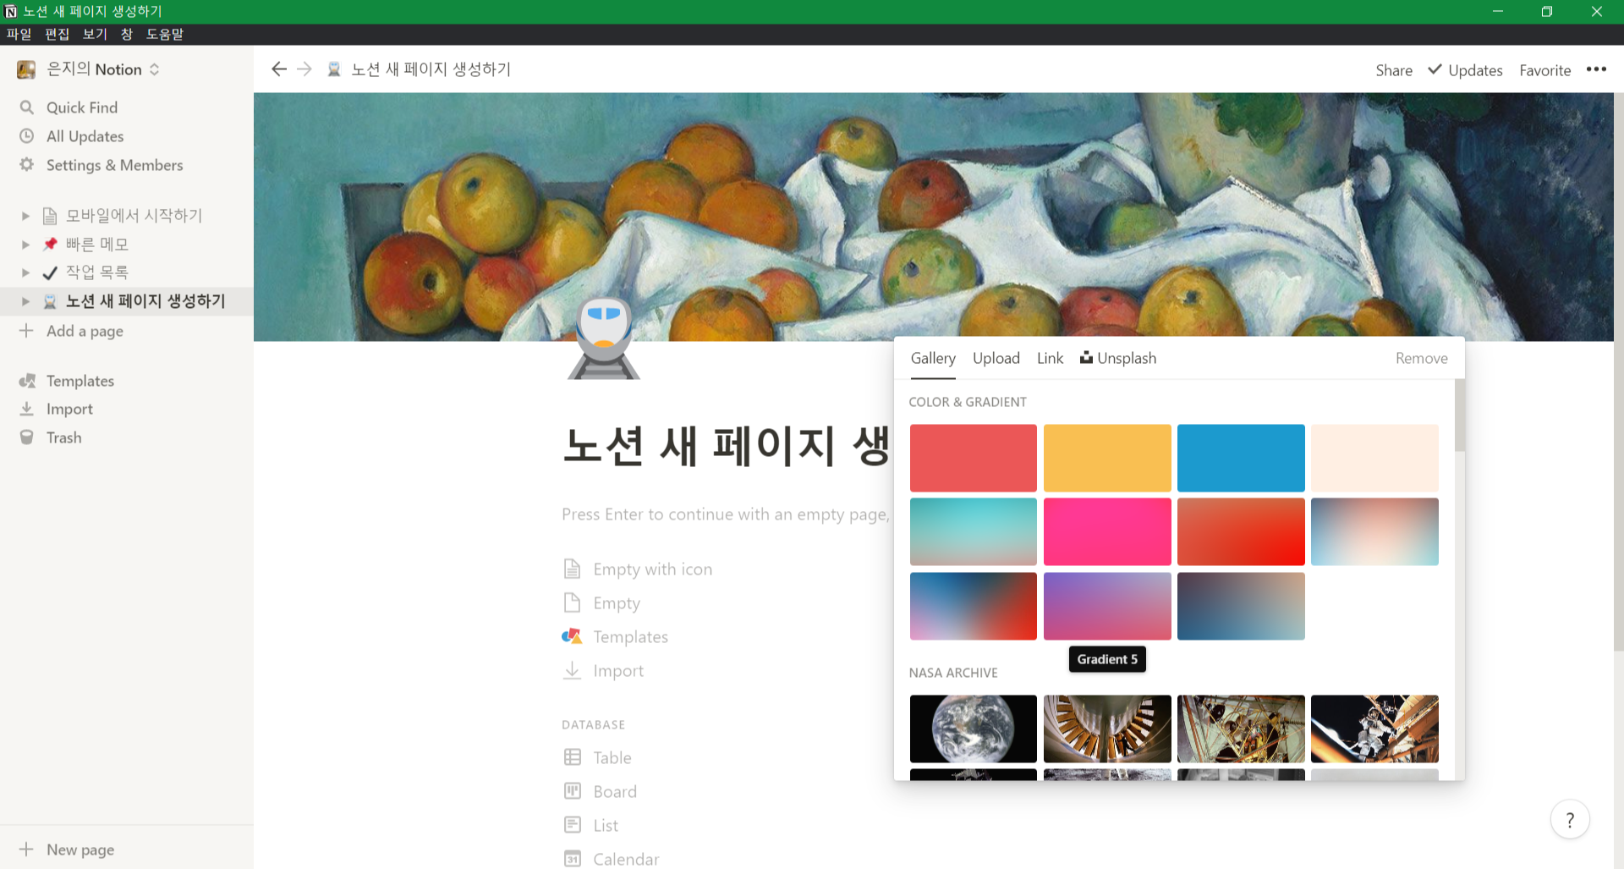
Task: Click the Updates button in top bar
Action: 1465,70
